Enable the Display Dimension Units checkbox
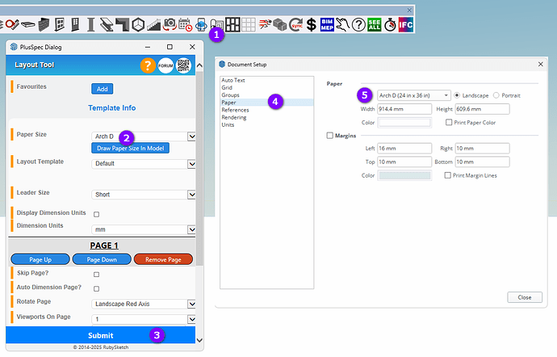Screen dimensions: 557x357 (x=97, y=214)
